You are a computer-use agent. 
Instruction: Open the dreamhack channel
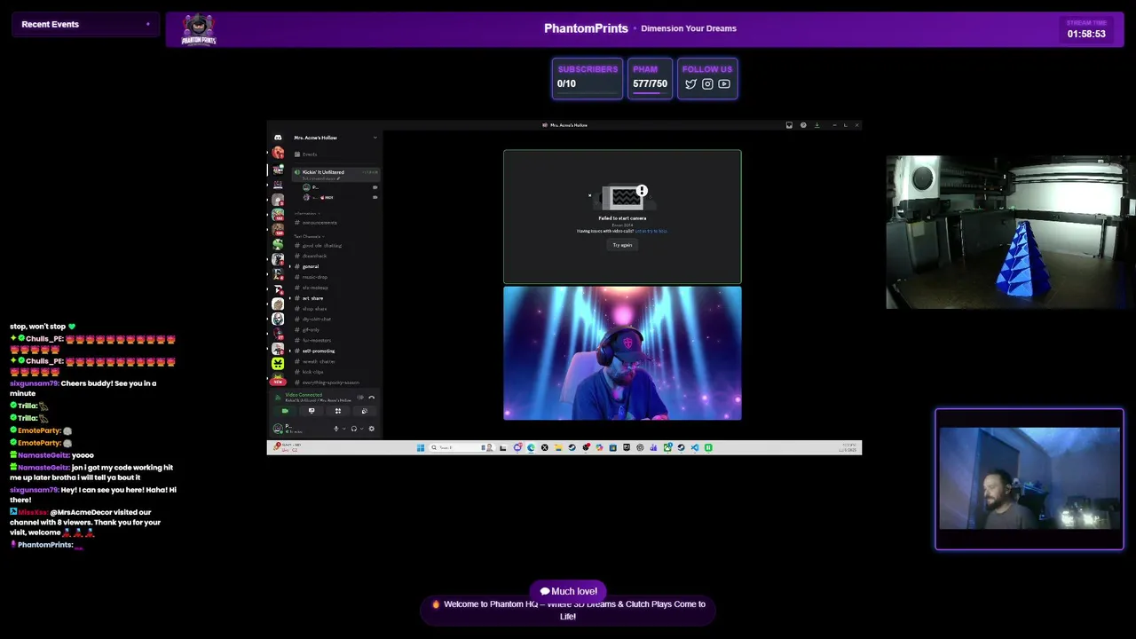click(335, 256)
